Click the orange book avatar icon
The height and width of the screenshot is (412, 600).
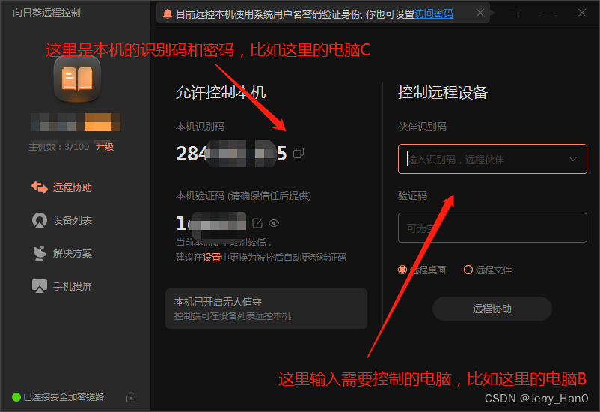click(x=77, y=79)
